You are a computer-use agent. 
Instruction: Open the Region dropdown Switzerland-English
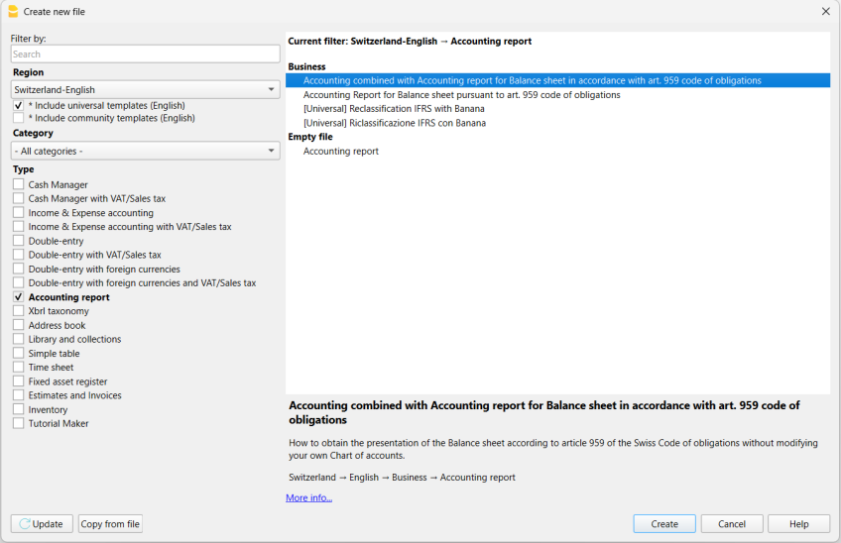coord(145,89)
